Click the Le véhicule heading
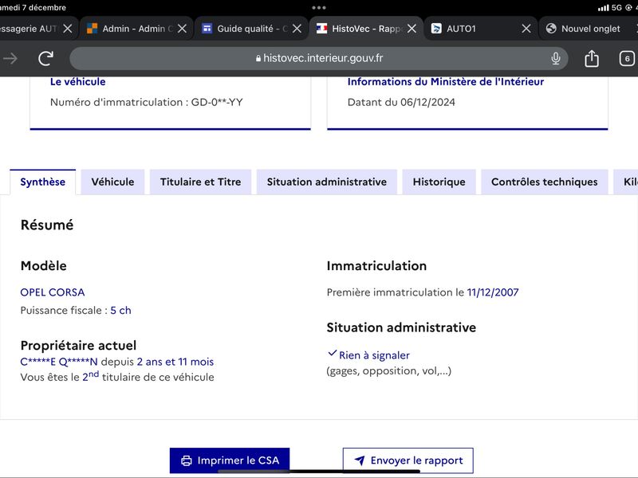 [77, 82]
